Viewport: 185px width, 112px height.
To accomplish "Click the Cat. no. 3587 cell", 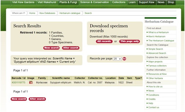I will point(95,83).
